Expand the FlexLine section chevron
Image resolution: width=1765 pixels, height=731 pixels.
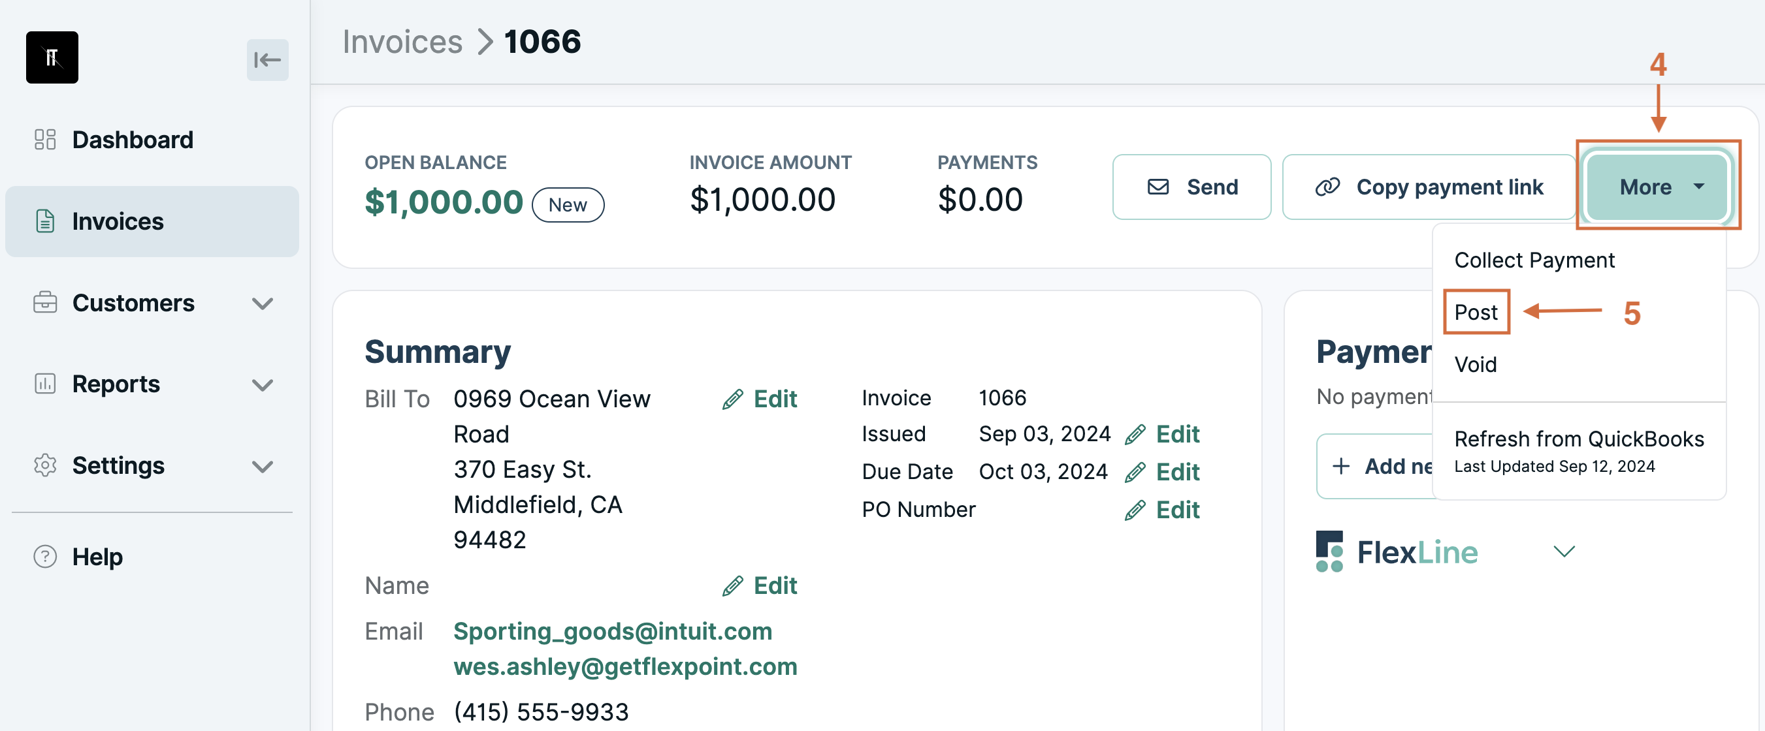(x=1564, y=551)
